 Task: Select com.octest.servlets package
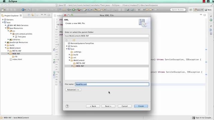pos(23,34)
